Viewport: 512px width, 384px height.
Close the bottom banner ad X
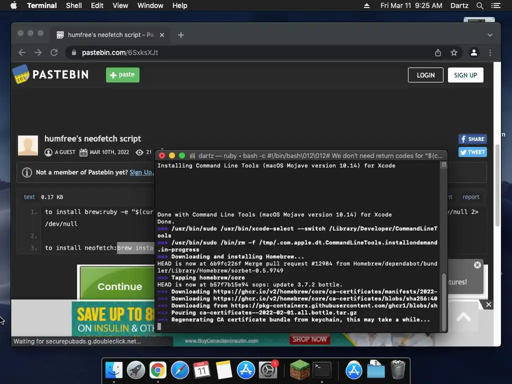(x=488, y=304)
